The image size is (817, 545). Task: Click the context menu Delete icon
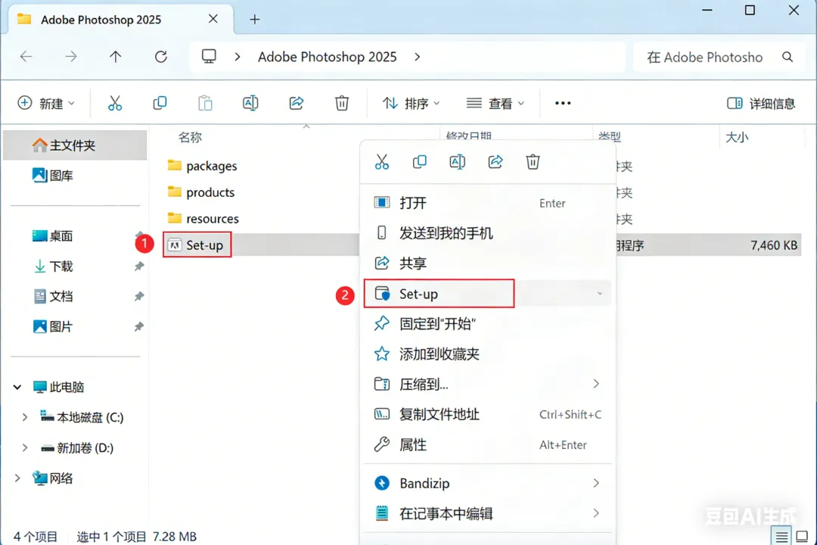(533, 162)
